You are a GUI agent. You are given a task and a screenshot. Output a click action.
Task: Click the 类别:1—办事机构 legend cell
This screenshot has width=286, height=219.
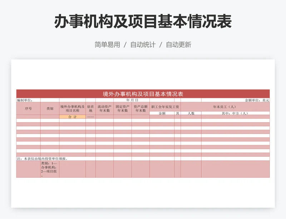[x=50, y=169]
